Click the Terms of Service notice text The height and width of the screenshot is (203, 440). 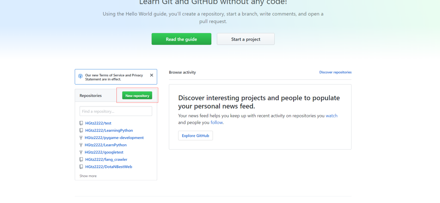click(x=114, y=77)
